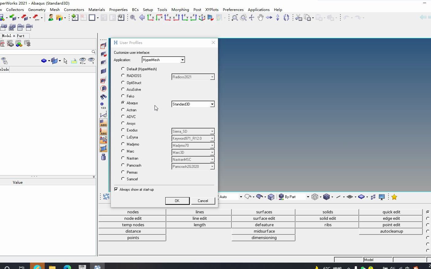Click OK in User Profiles dialog
The image size is (431, 269).
click(x=177, y=201)
